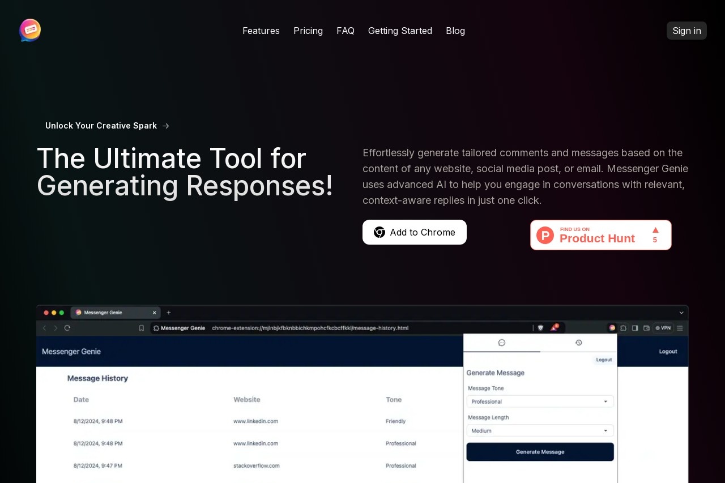Click the extensions puzzle icon in the demo toolbar
Image resolution: width=725 pixels, height=483 pixels.
coord(623,328)
